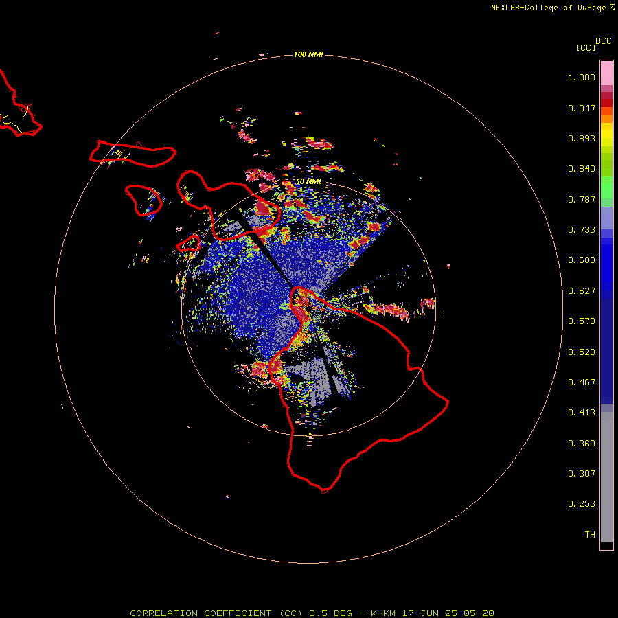Select the 0.893 color scale value
The width and height of the screenshot is (618, 618).
(x=582, y=138)
